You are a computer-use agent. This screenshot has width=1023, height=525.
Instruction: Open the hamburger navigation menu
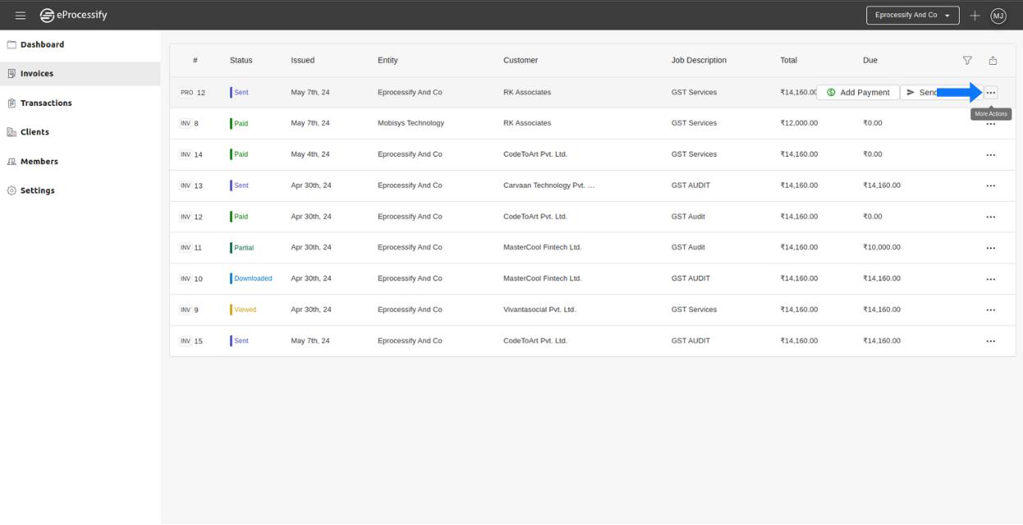(x=21, y=16)
